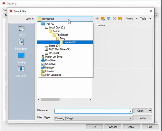Click the scrollbar's right arrow
Screen dimensions: 162x131
click(90, 100)
